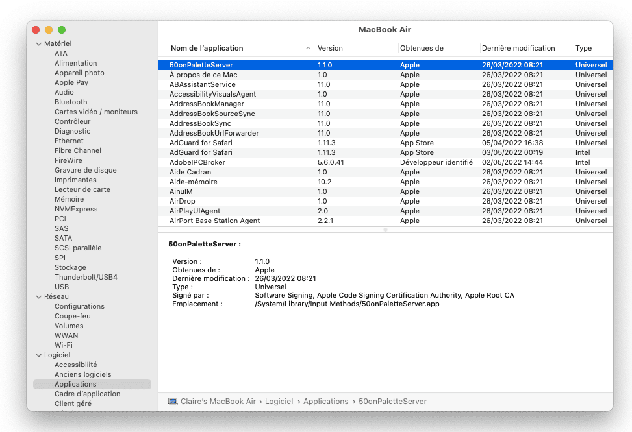Click the sort arrow in the name column
632x432 pixels.
click(307, 49)
